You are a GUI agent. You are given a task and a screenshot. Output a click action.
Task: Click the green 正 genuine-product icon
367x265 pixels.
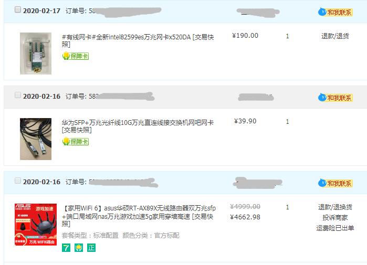click(91, 248)
